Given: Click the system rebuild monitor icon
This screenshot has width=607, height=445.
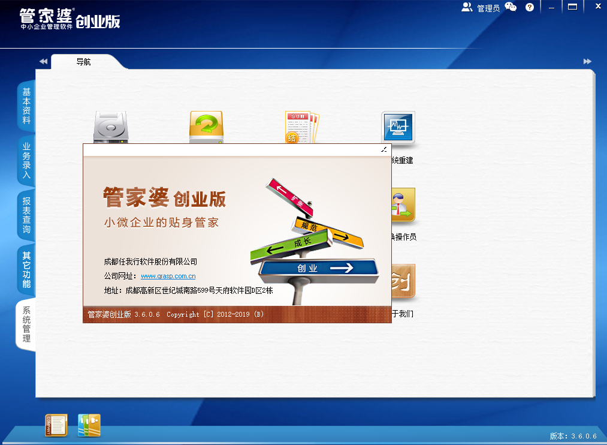Looking at the screenshot, I should (x=398, y=127).
